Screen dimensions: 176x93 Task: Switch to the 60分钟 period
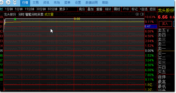[x=53, y=9]
